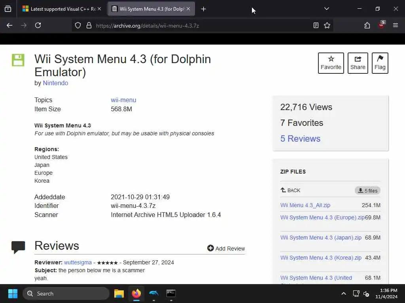The image size is (405, 303).
Task: Click the 22,716 Views text
Action: click(306, 107)
